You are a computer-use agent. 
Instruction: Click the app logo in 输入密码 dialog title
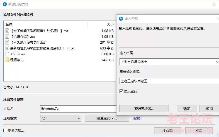pyautogui.click(x=121, y=19)
